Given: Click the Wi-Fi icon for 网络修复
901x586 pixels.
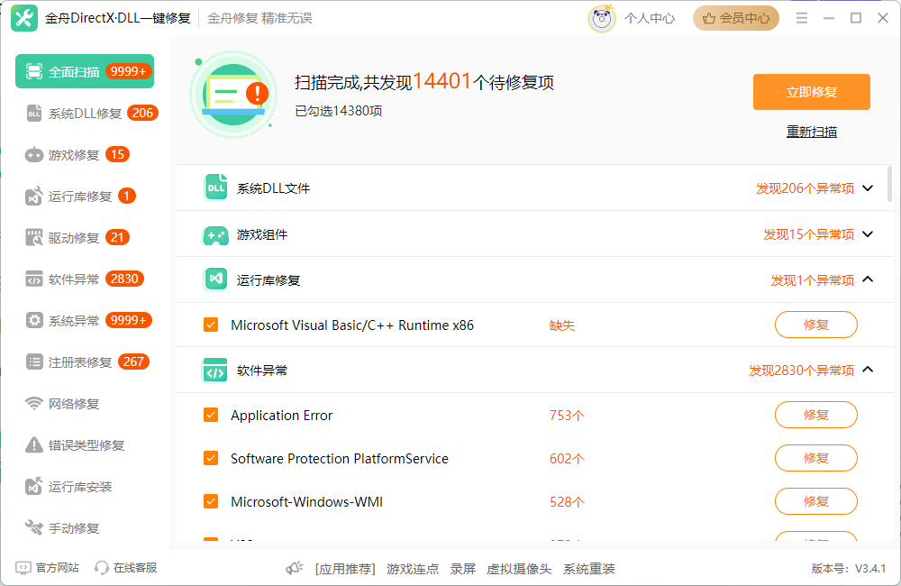Looking at the screenshot, I should (x=34, y=403).
